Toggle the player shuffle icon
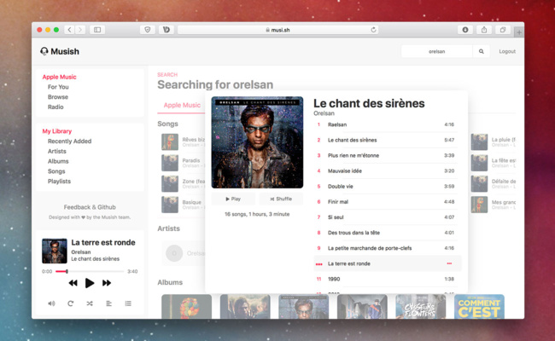 (x=90, y=303)
